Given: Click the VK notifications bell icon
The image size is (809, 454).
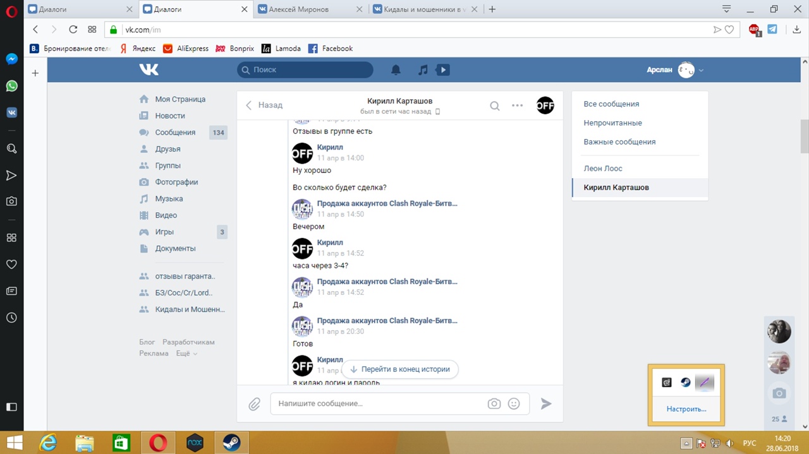Looking at the screenshot, I should pyautogui.click(x=396, y=70).
